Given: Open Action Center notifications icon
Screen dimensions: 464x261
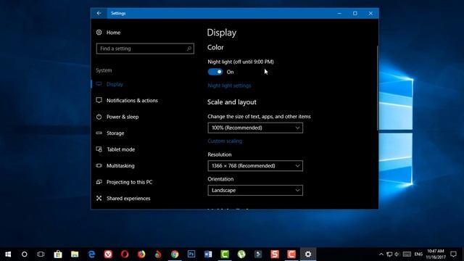Looking at the screenshot, I should click(453, 254).
